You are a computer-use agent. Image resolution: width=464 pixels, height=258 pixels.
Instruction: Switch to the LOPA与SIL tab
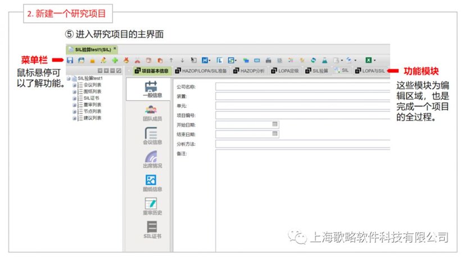coord(370,71)
